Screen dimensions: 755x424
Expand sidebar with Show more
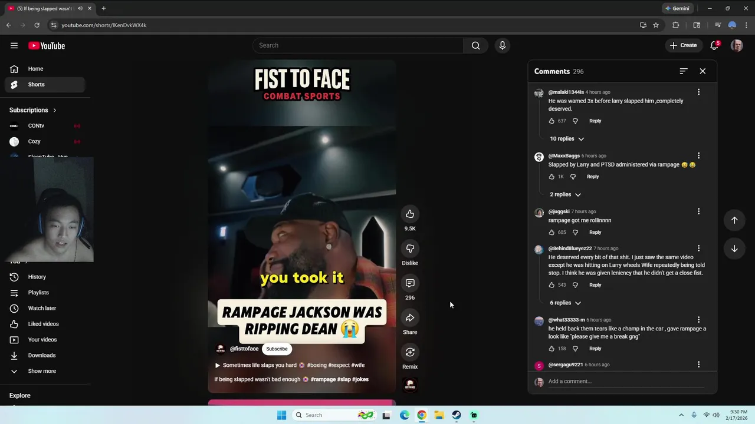coord(42,371)
